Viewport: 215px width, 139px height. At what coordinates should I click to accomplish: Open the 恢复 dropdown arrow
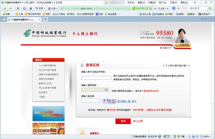tap(44, 9)
